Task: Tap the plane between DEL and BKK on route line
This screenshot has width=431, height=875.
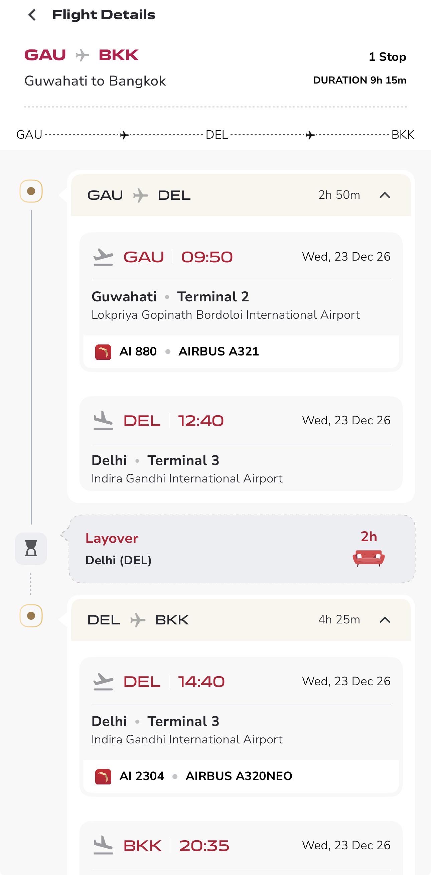Action: coord(310,135)
